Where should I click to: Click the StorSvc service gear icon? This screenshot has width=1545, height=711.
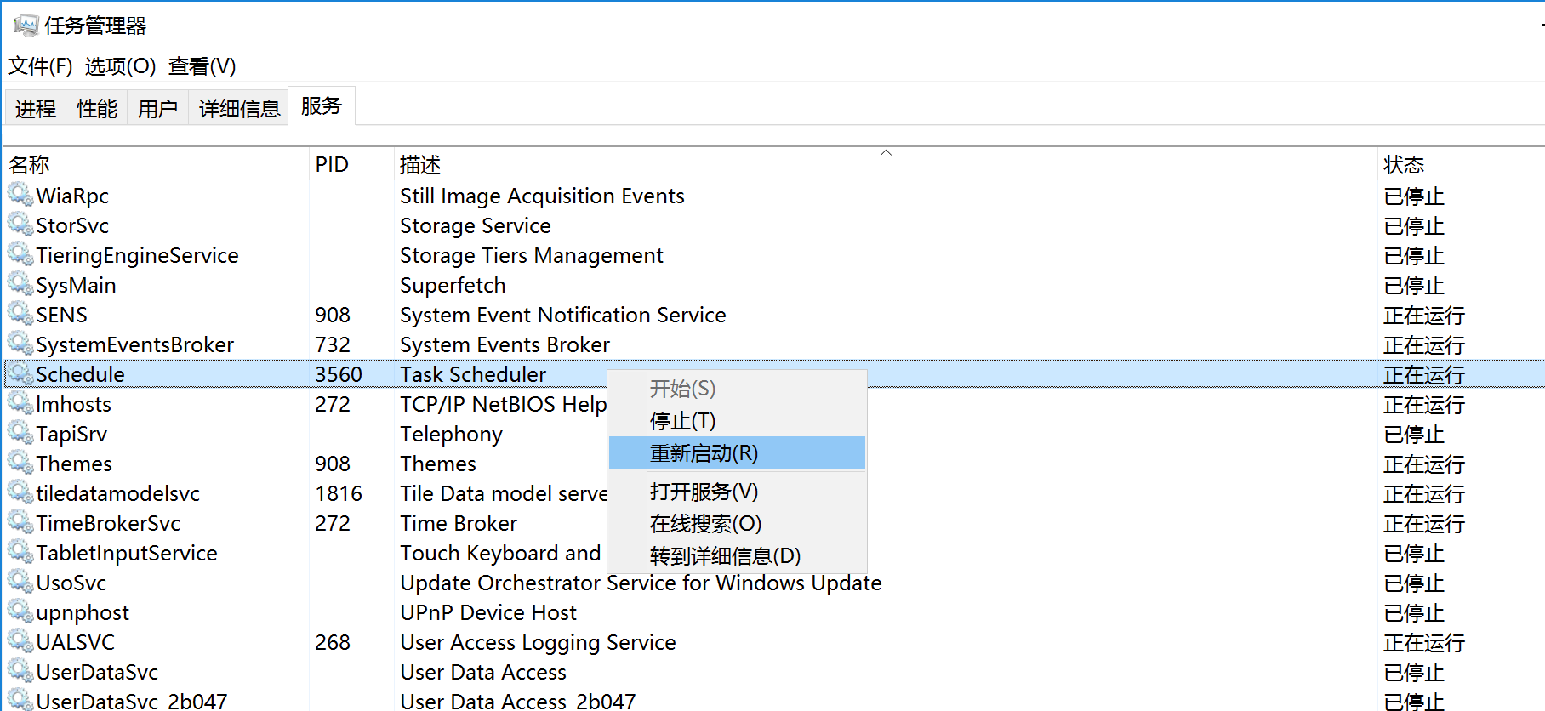[20, 225]
